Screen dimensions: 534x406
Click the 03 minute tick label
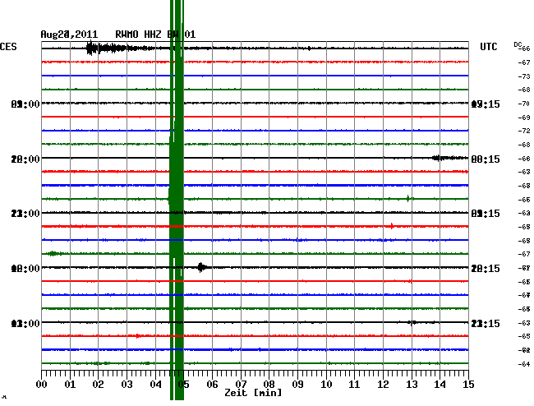(127, 385)
